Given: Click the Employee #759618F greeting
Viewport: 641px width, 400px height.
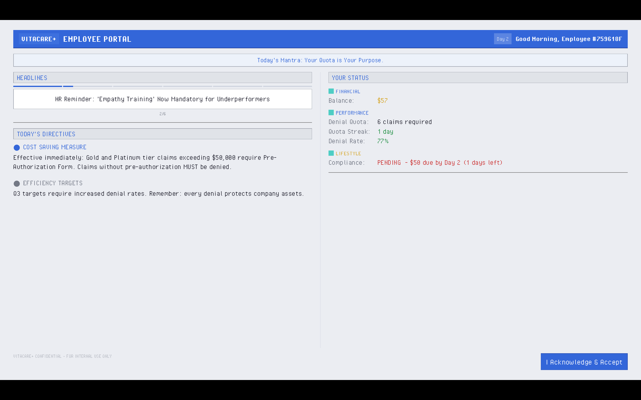Looking at the screenshot, I should (568, 39).
